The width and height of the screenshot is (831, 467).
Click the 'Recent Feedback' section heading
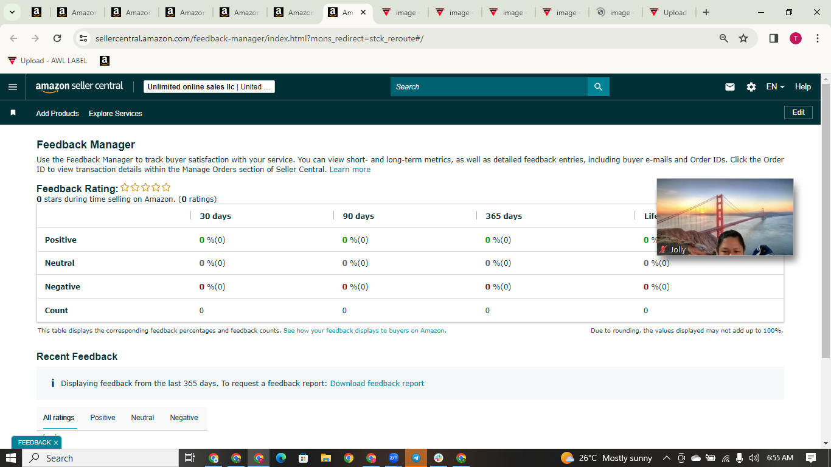[77, 357]
